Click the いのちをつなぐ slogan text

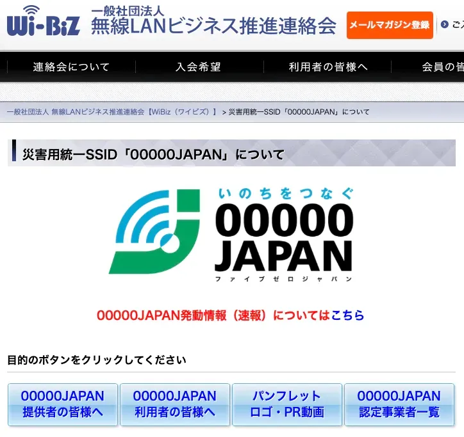[286, 194]
